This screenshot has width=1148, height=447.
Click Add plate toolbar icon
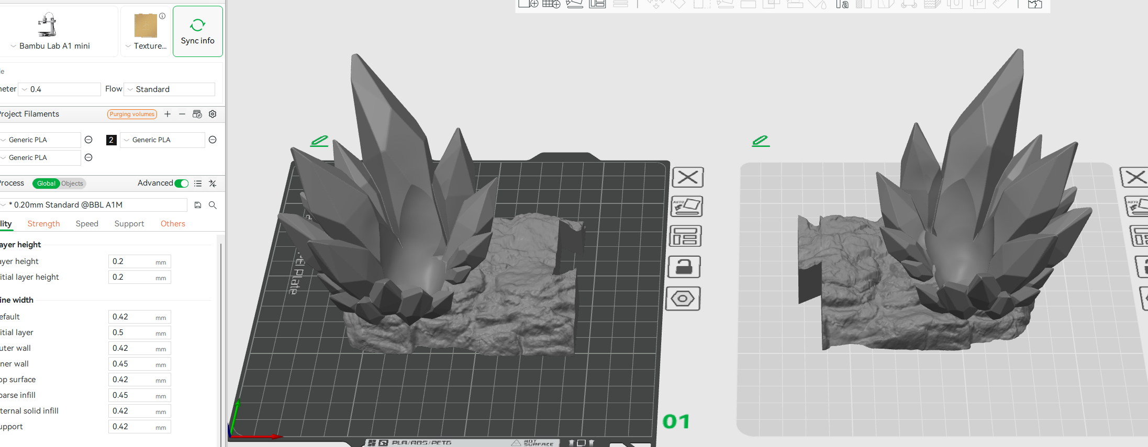pyautogui.click(x=551, y=4)
